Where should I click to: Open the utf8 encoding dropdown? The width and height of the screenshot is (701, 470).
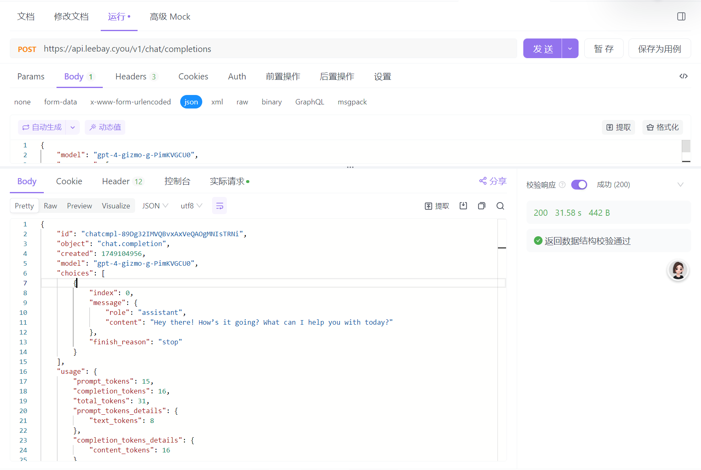[191, 206]
